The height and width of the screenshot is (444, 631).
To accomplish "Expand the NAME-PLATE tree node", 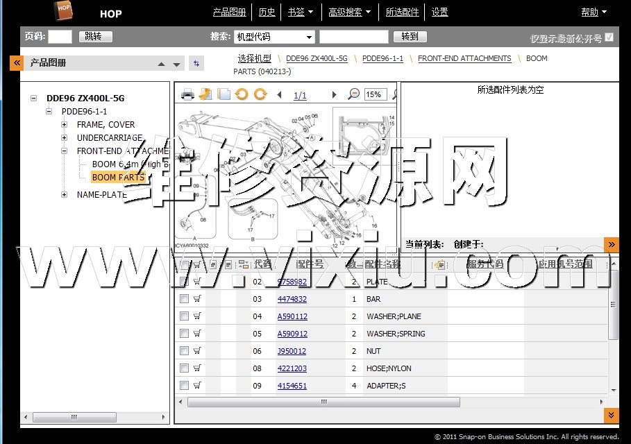I will pos(65,195).
